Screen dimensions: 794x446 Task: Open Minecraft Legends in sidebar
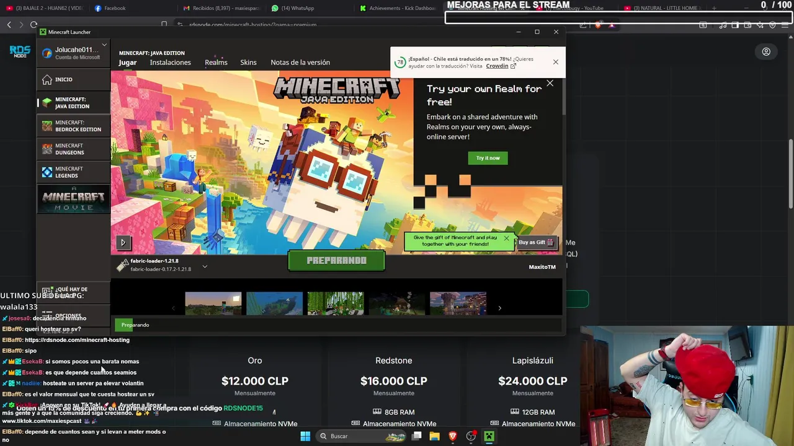[x=73, y=172]
